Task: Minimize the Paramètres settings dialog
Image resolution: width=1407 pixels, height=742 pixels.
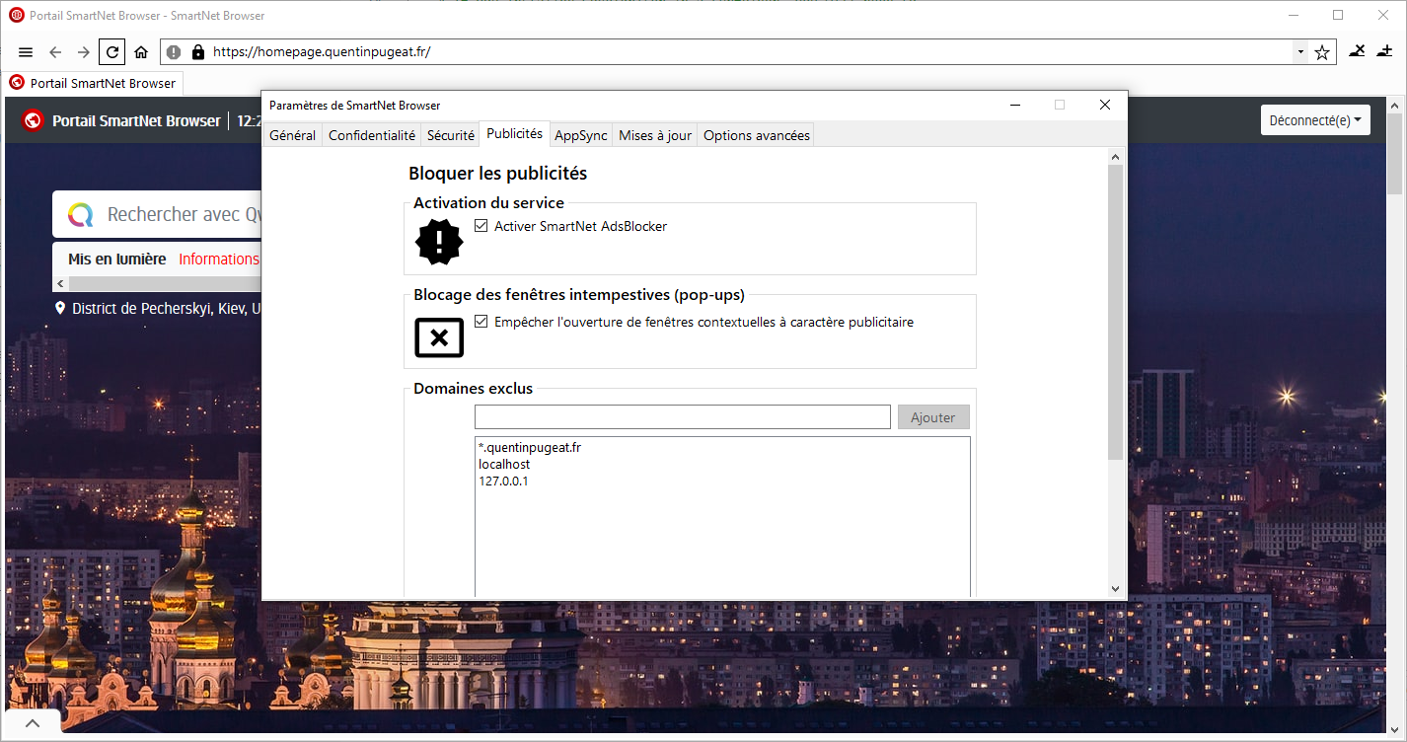Action: (1014, 105)
